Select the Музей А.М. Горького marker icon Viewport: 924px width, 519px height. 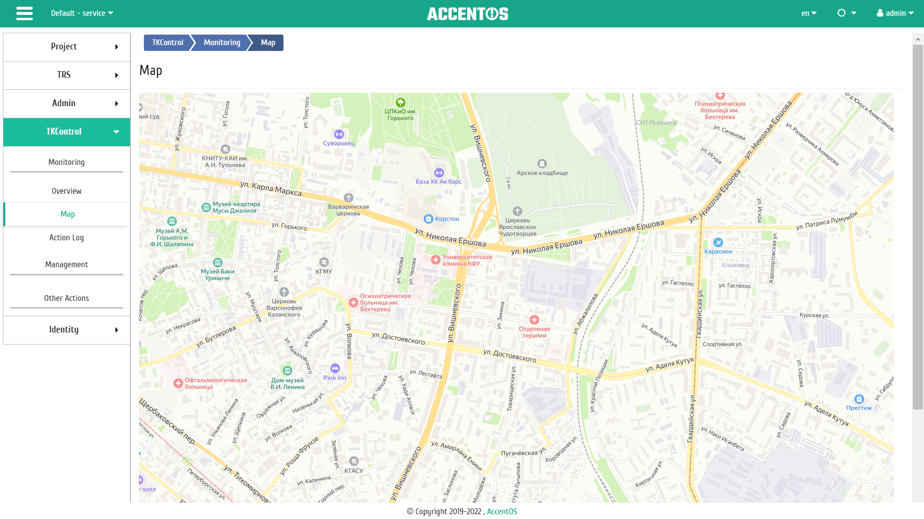pos(172,221)
